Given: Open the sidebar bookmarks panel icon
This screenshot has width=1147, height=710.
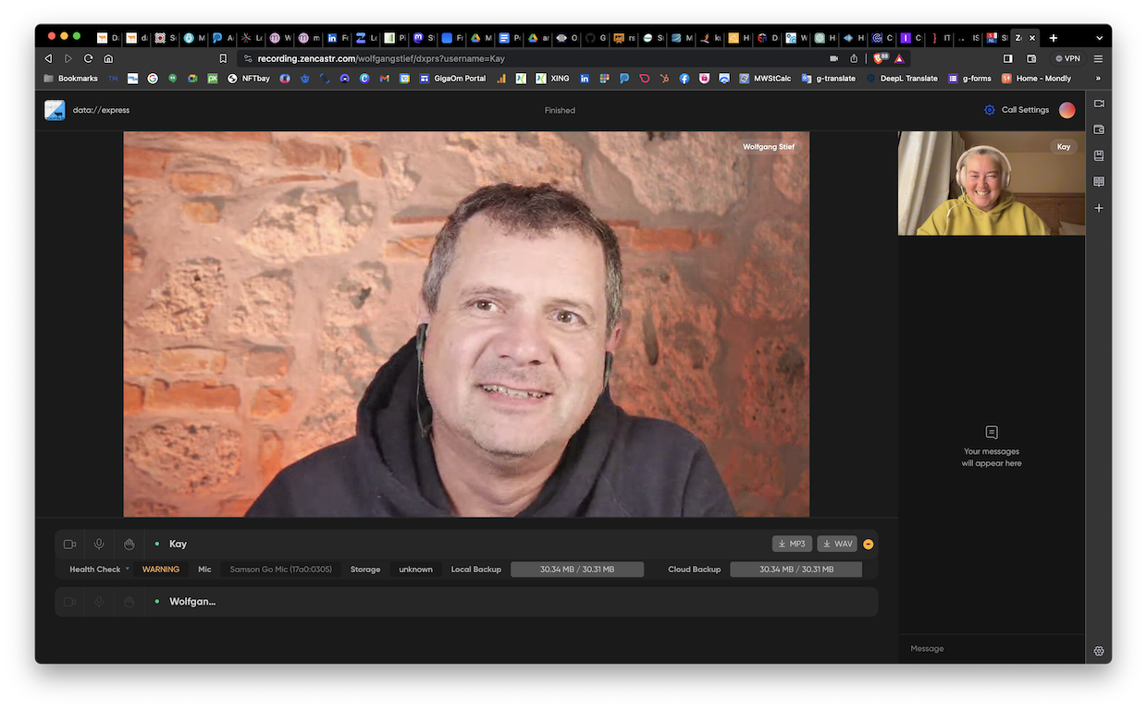Looking at the screenshot, I should 1099,155.
